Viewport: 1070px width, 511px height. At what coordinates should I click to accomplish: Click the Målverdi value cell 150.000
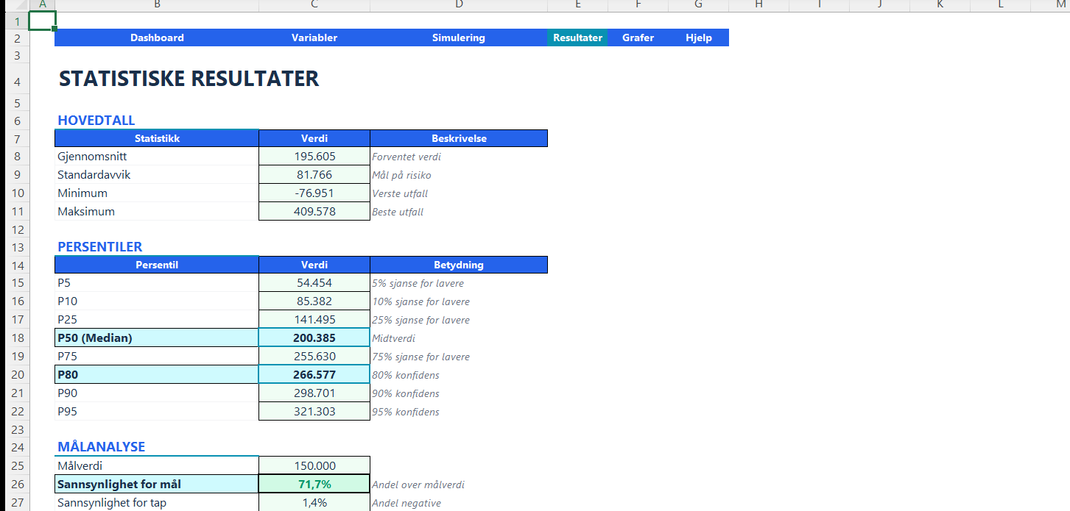click(314, 465)
